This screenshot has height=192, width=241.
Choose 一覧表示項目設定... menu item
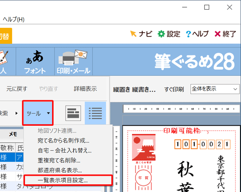pos(68,180)
